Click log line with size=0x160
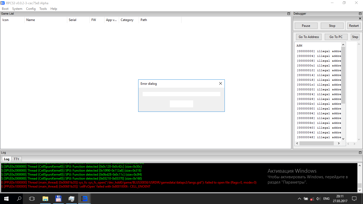Screen dimensions: 363x204 [71, 178]
